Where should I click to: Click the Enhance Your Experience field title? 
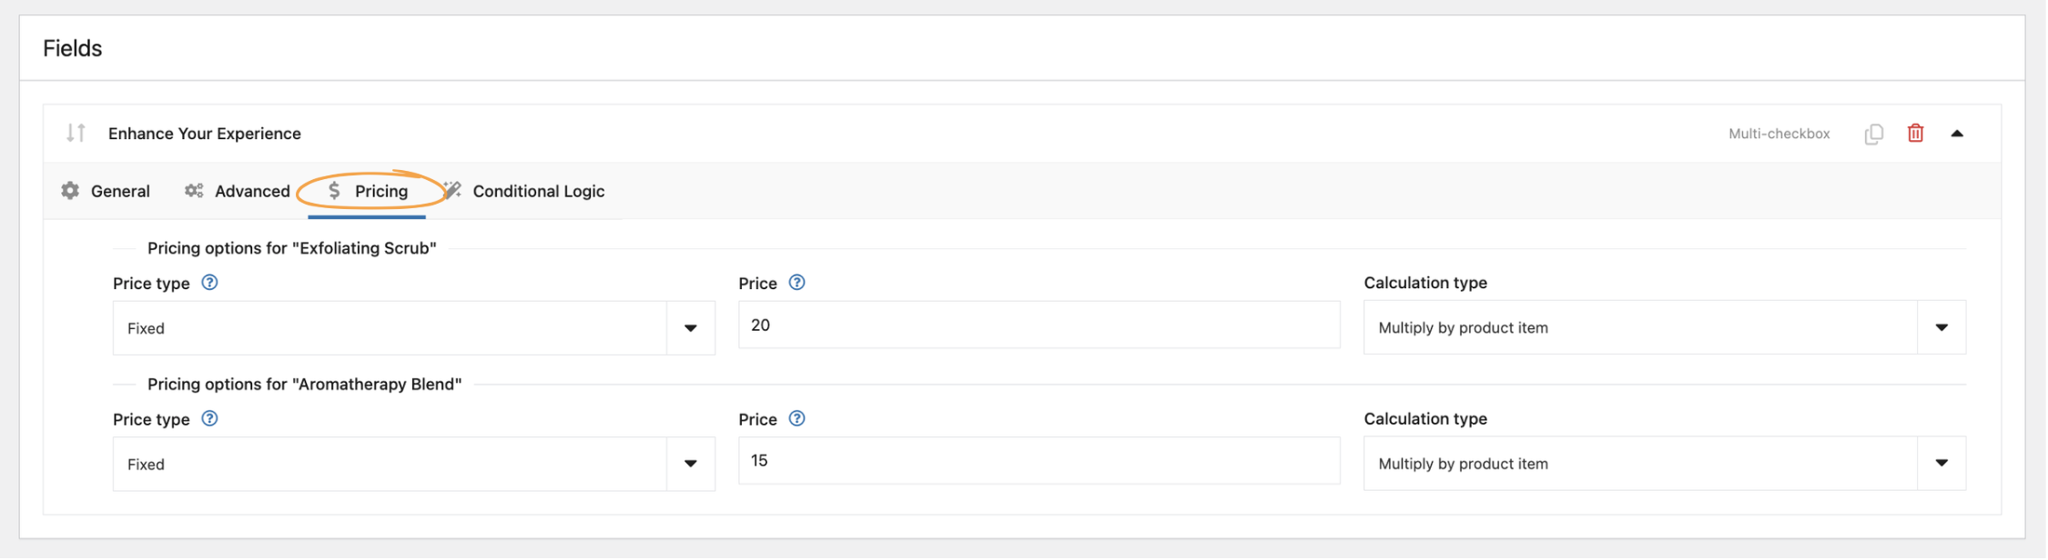click(x=204, y=133)
